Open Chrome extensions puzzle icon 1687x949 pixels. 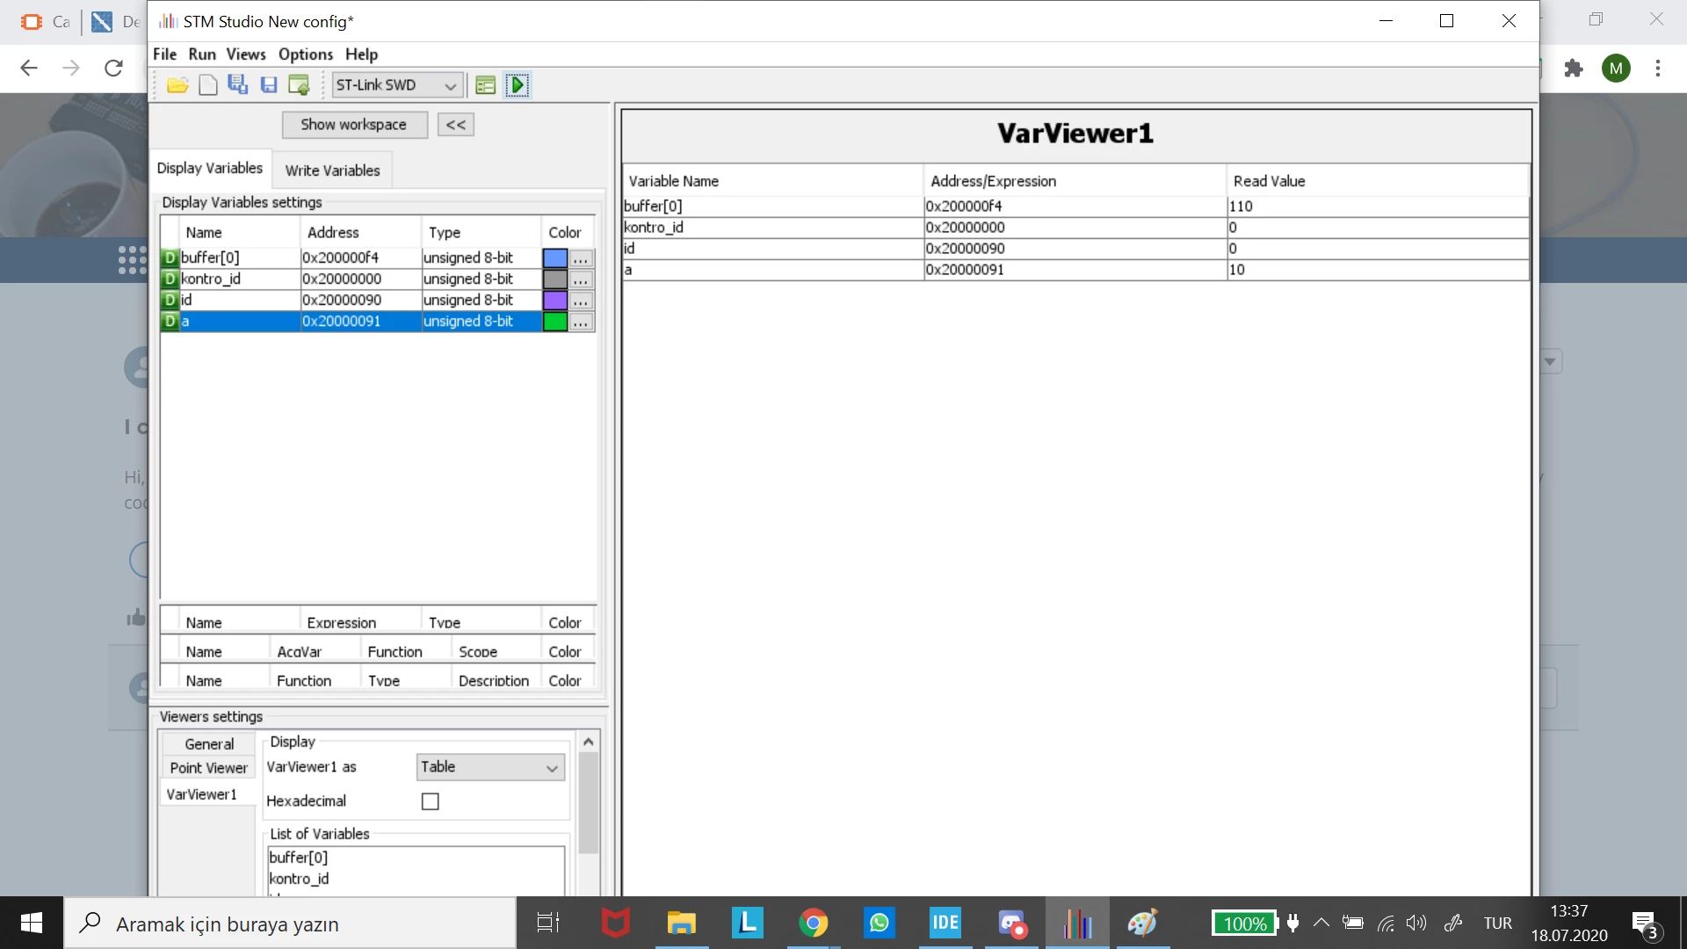(x=1574, y=69)
